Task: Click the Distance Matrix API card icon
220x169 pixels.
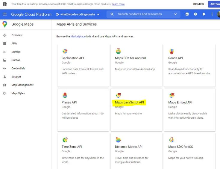Action: click(x=118, y=140)
